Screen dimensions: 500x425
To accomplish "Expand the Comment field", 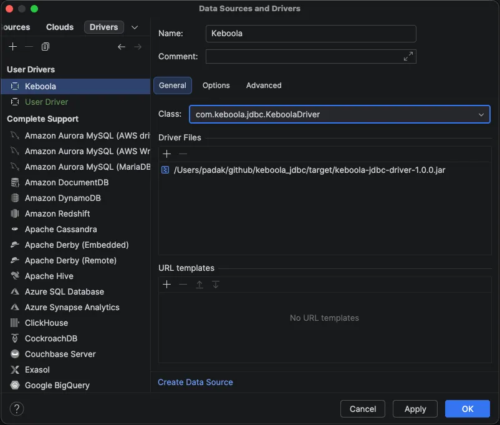I will coord(408,56).
